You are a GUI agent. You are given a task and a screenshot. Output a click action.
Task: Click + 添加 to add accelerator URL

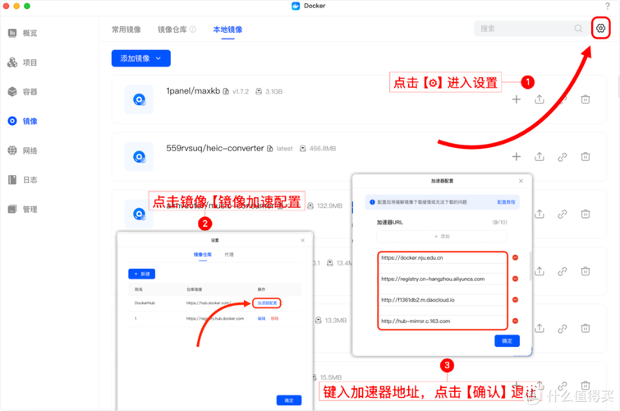point(442,237)
